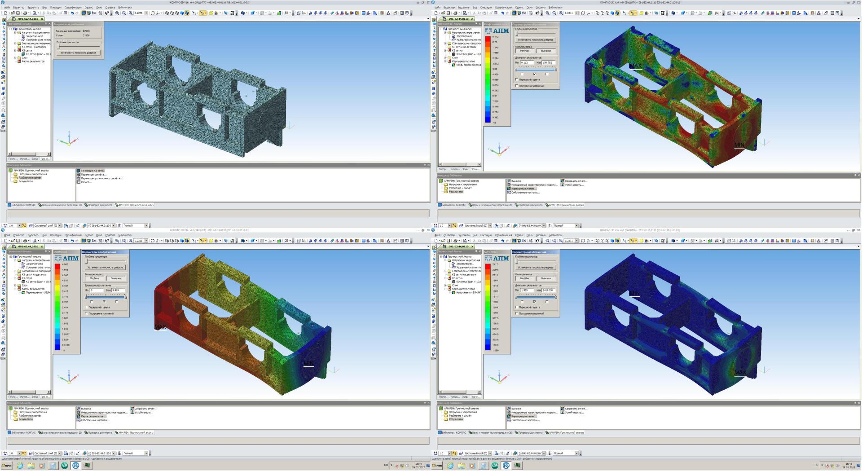The height and width of the screenshot is (471, 862).
Task: Toggle 'Перерасчёт цвета' in safety factor panel
Action: click(517, 80)
